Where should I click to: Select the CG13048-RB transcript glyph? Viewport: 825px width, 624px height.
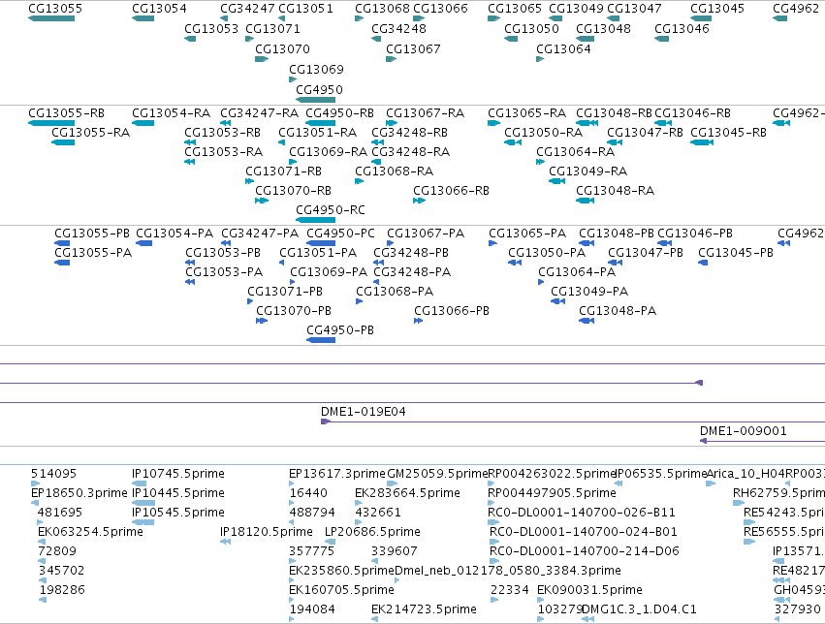587,123
